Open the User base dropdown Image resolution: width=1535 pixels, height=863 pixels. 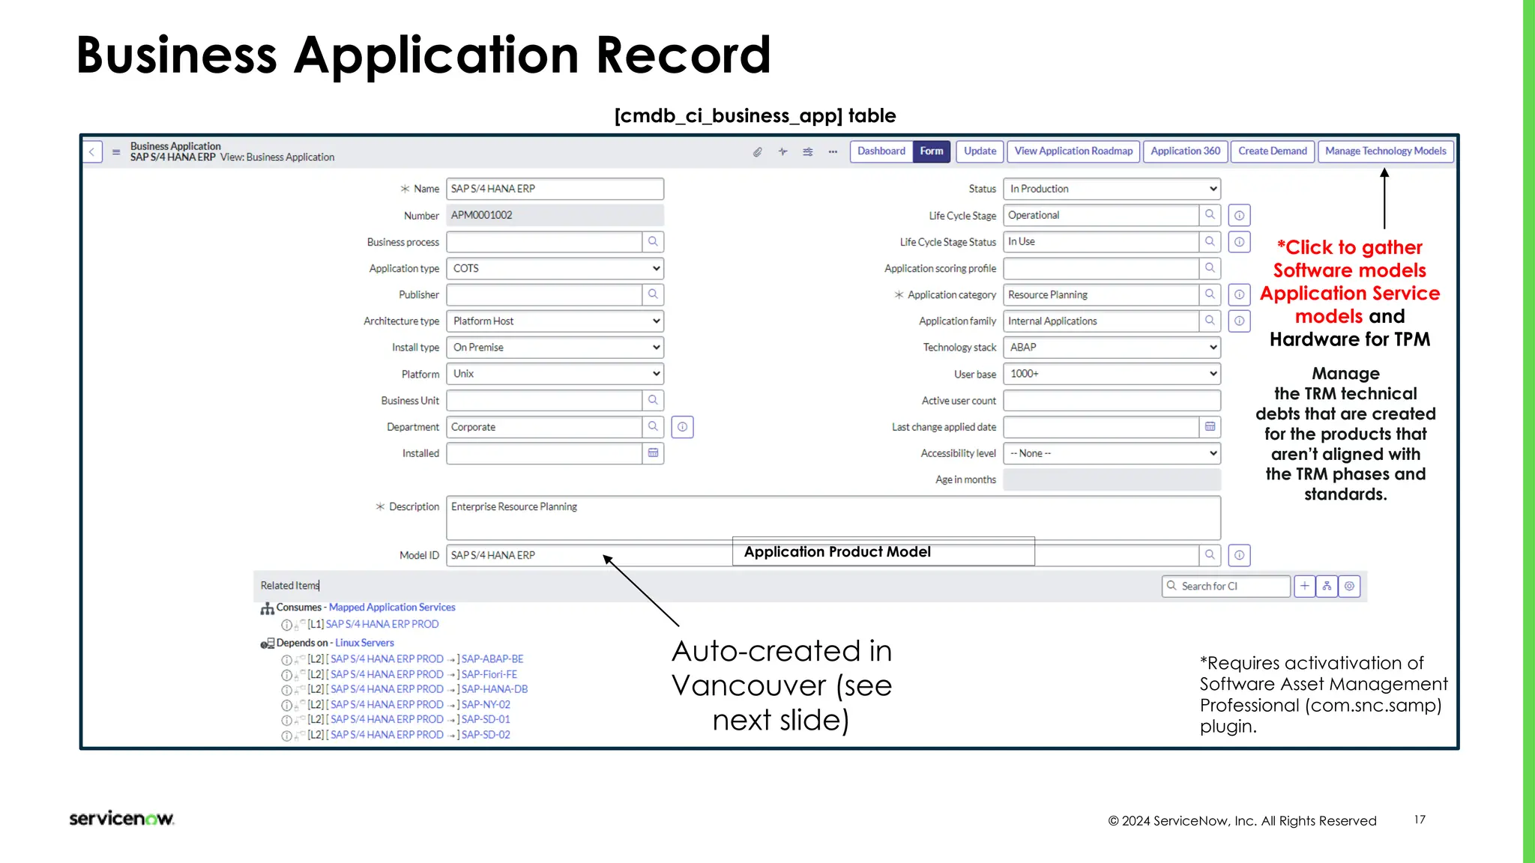[x=1112, y=374]
